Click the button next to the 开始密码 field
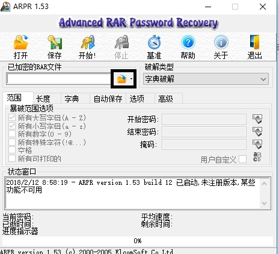The width and height of the screenshot is (279, 254). pos(257,119)
